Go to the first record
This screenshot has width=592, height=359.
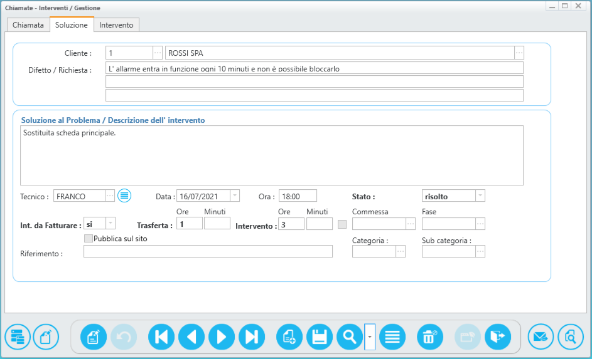(161, 337)
